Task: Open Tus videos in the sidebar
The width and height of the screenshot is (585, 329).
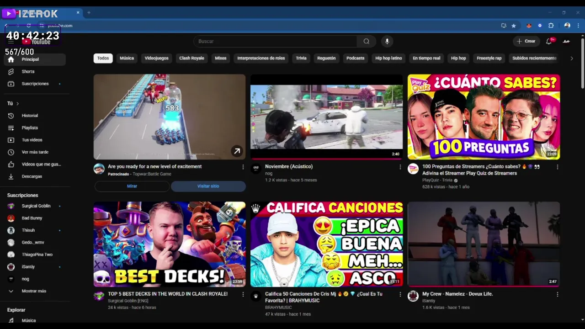Action: point(33,140)
